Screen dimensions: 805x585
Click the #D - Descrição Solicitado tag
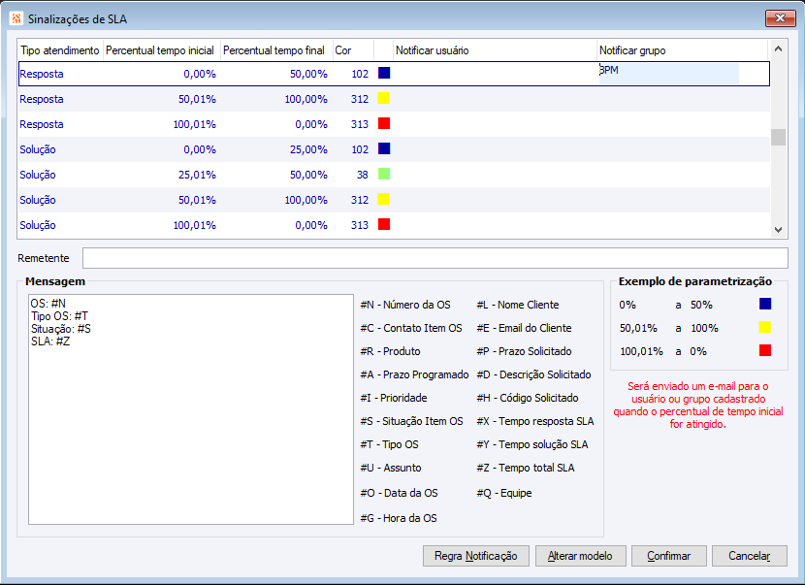533,374
